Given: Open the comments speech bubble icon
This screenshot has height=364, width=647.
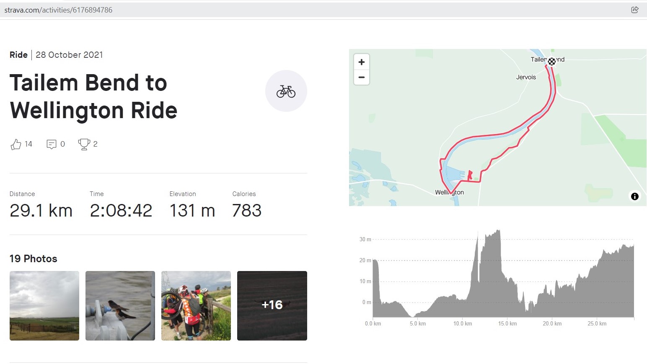Looking at the screenshot, I should coord(52,145).
